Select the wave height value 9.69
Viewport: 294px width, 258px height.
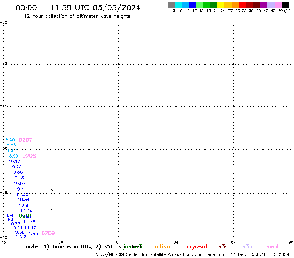point(10,216)
